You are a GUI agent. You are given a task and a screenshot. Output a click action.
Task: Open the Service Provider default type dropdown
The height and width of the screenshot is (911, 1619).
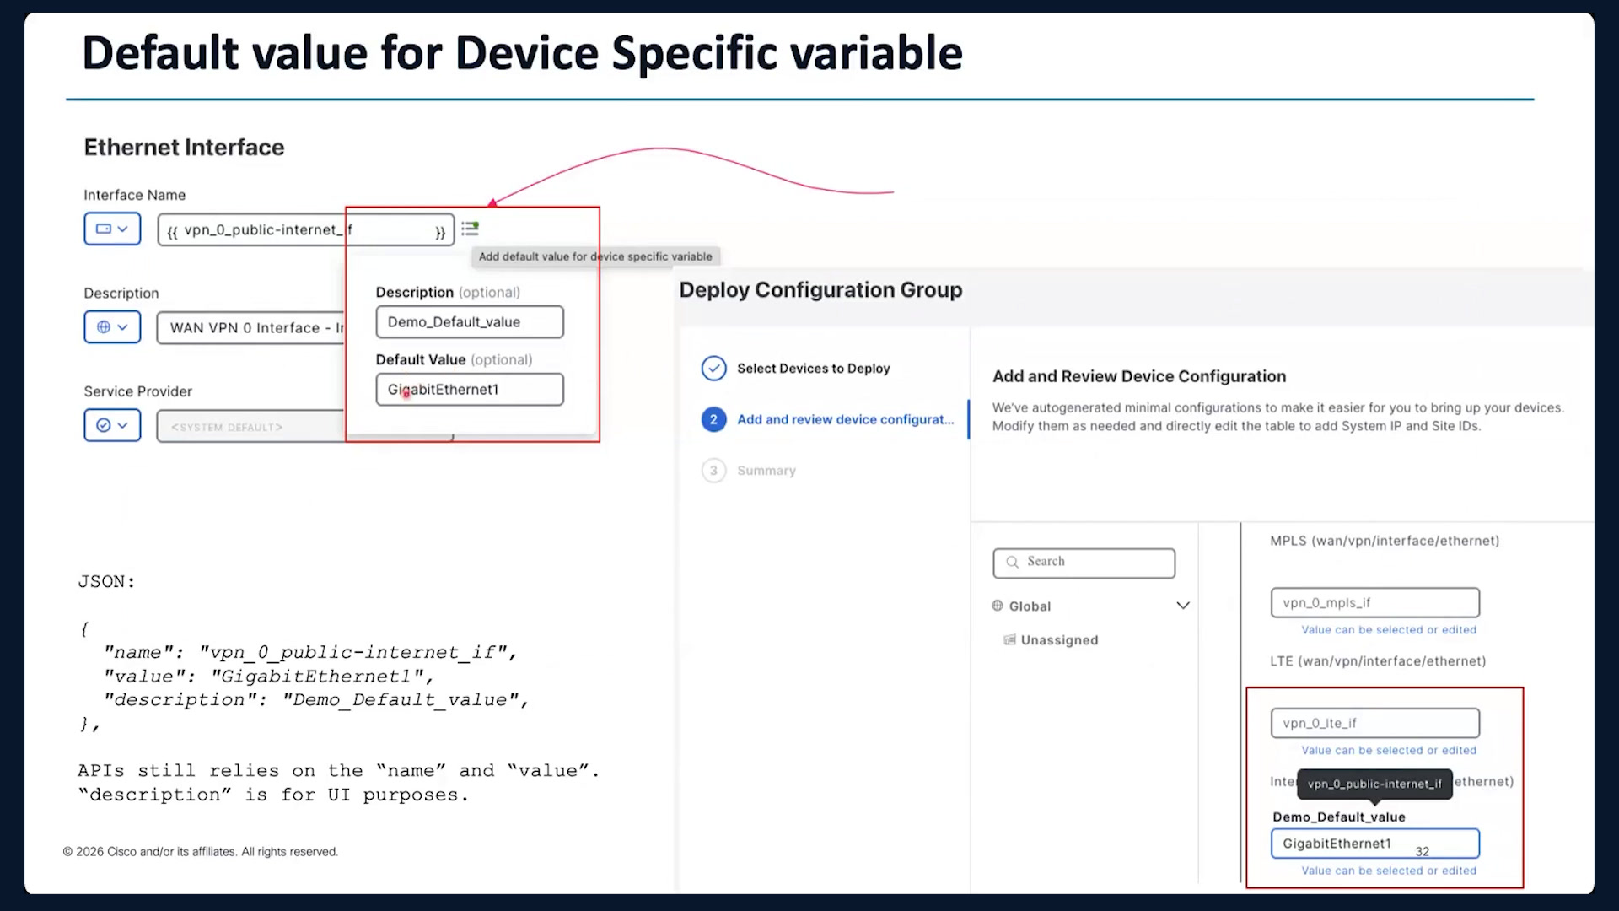pos(112,425)
